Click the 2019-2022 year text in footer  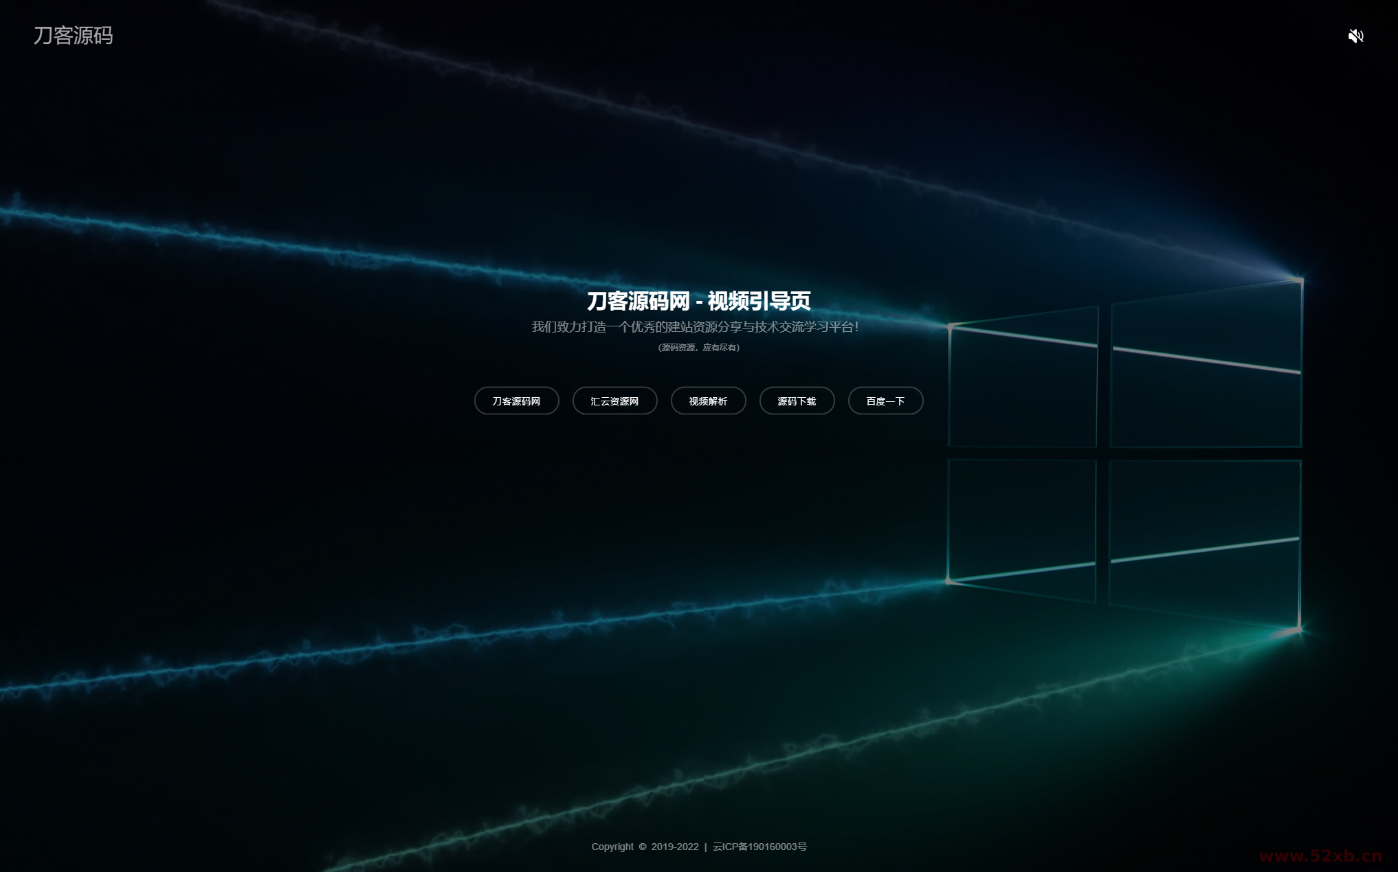(x=674, y=847)
